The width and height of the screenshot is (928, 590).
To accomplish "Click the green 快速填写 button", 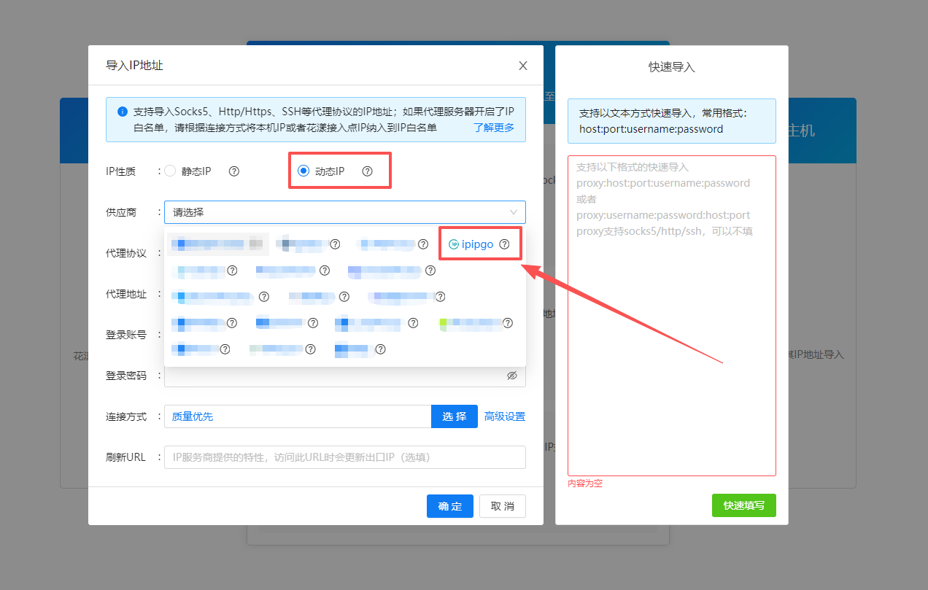I will [743, 505].
